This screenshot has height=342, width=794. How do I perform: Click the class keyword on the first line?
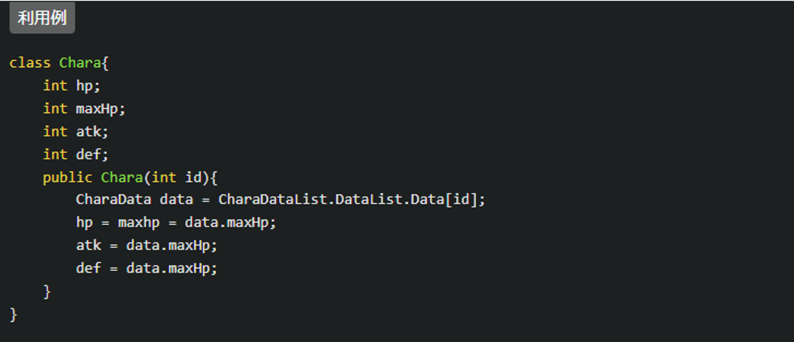(30, 63)
